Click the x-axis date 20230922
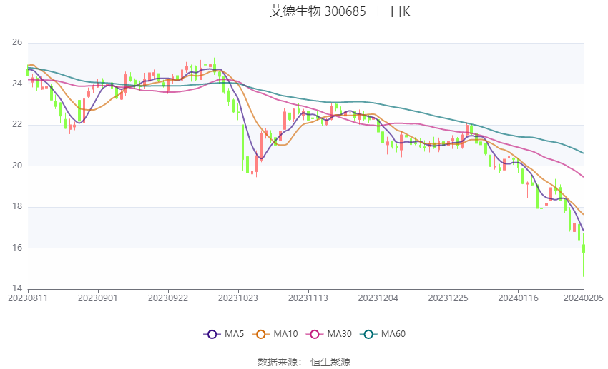This screenshot has width=608, height=369. [168, 298]
